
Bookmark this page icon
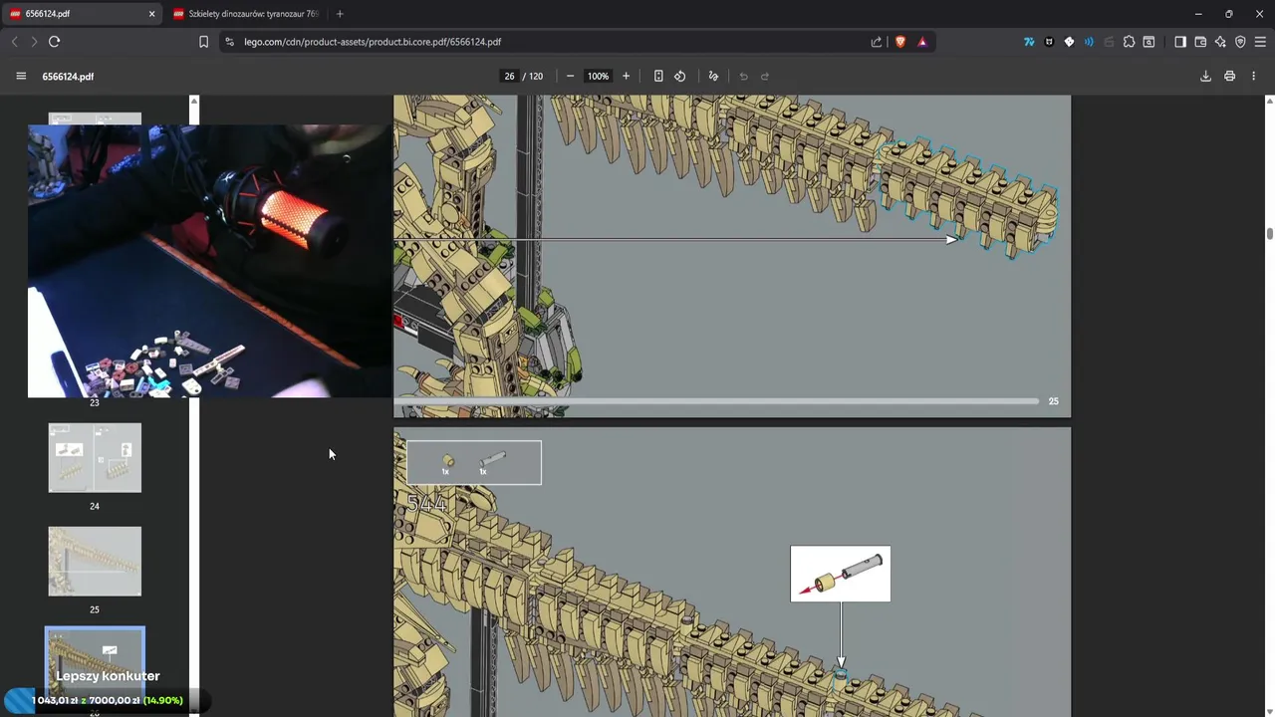(203, 42)
